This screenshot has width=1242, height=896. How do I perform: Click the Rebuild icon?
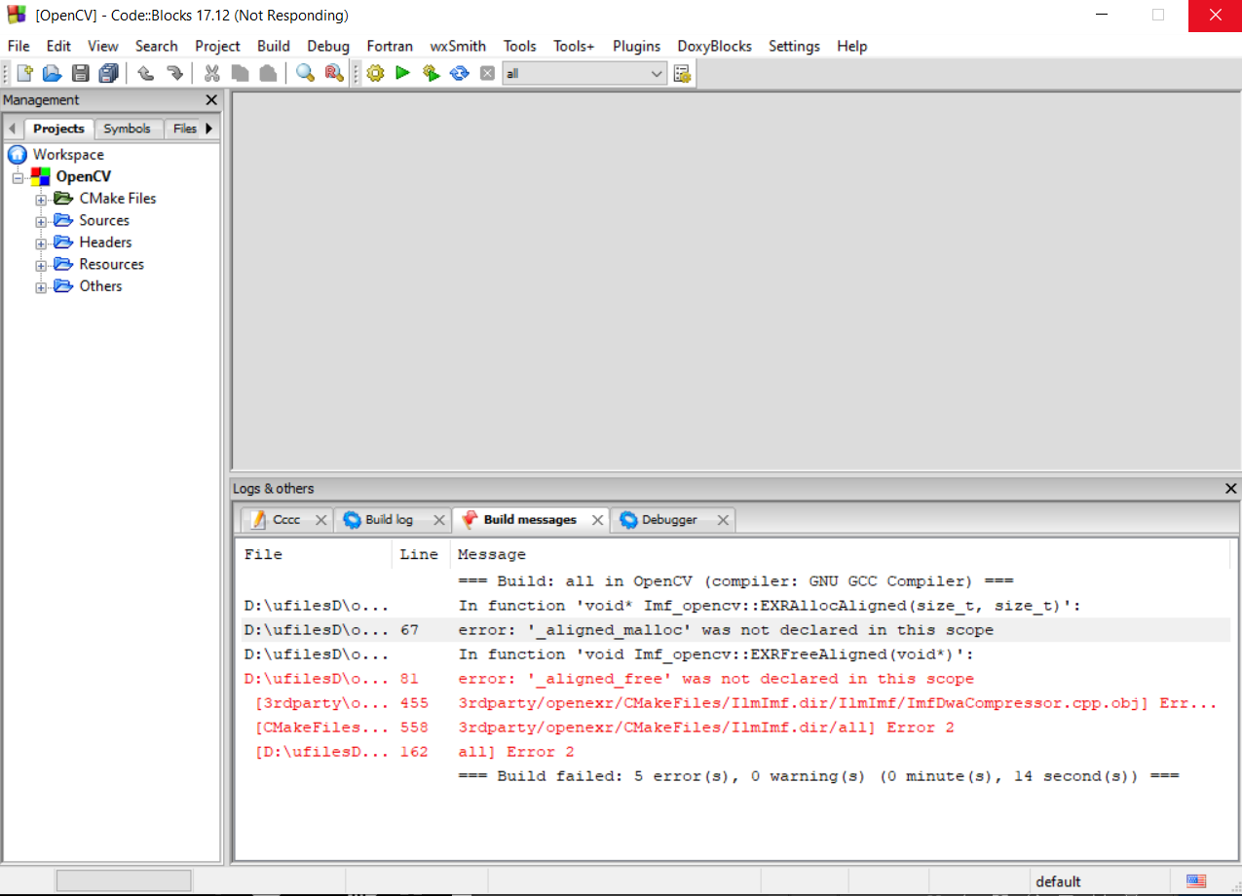coord(459,73)
